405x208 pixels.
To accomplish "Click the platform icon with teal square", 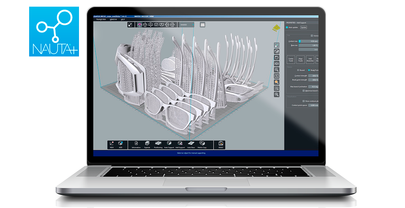I will (276, 45).
